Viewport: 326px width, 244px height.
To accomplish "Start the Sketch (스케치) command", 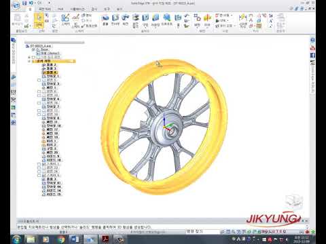I will (65, 20).
